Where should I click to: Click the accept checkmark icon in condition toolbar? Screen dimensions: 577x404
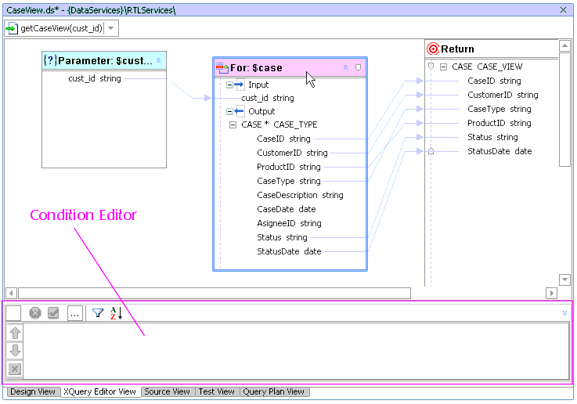(x=53, y=313)
